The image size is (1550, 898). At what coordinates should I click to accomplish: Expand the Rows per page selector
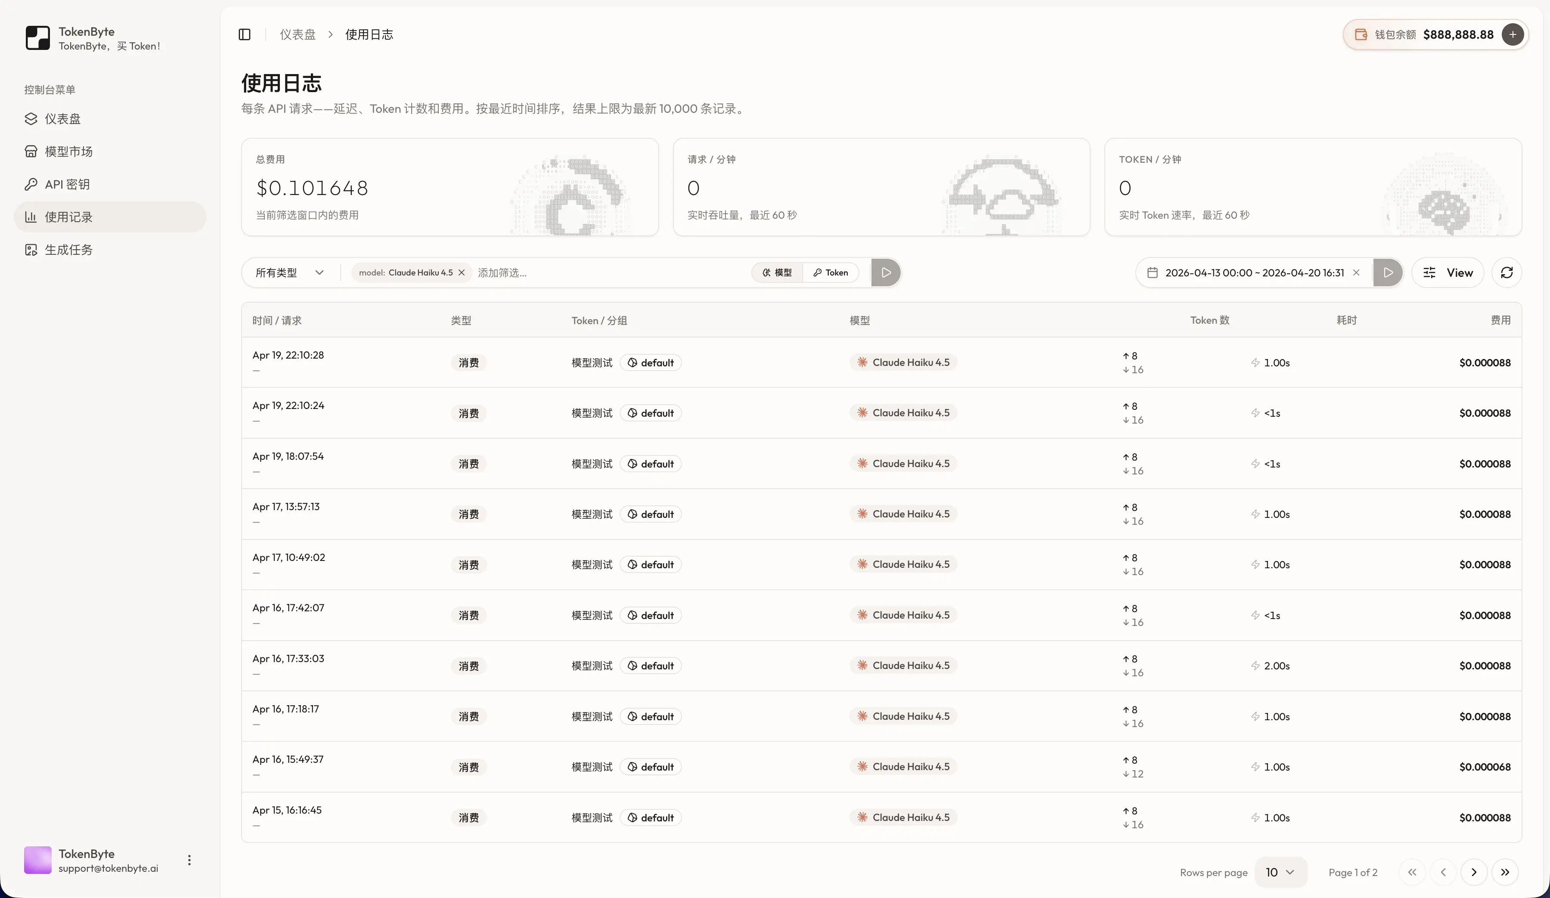pos(1280,872)
